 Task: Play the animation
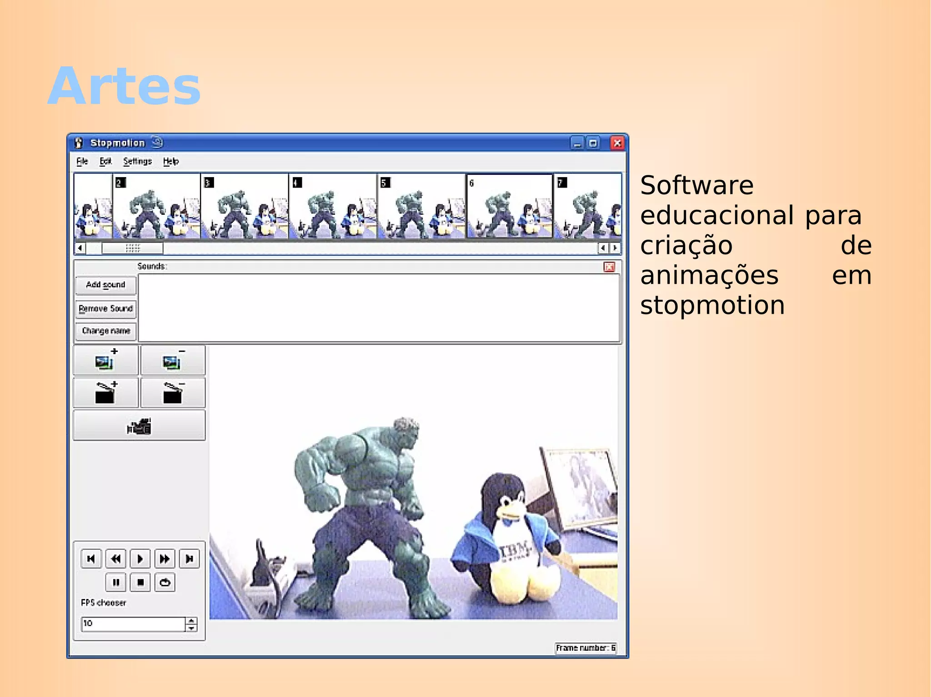click(140, 559)
